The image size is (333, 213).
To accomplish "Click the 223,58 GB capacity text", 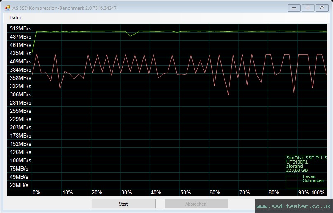I will (297, 171).
